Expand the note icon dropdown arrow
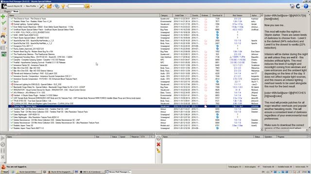This screenshot has height=174, width=311. (x=91, y=6)
